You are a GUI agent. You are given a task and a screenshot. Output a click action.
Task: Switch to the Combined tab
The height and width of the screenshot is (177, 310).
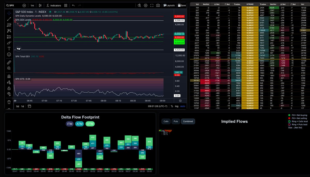[x=188, y=121]
